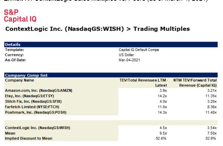The image size is (223, 146).
Task: Click the S&P Capital IQ logo
Action: pos(20,16)
